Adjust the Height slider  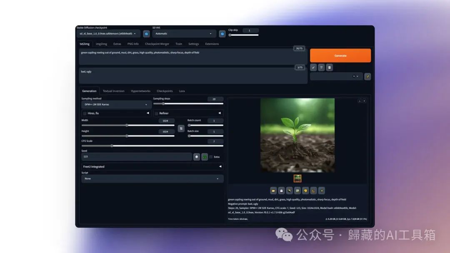(128, 136)
